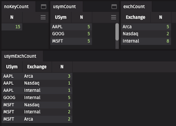Select Arca in the AAPL Arca row
This screenshot has height=126, width=176.
[37, 76]
